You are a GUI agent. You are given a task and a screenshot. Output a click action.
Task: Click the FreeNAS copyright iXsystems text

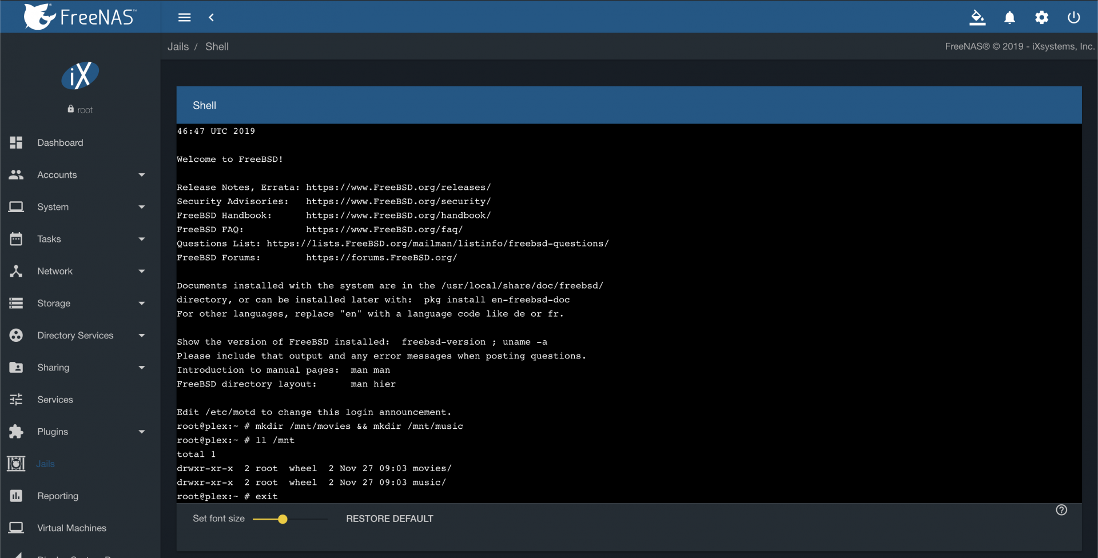[1020, 46]
